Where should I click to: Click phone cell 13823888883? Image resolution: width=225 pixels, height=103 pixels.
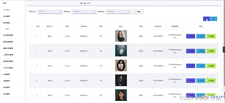click(158, 66)
